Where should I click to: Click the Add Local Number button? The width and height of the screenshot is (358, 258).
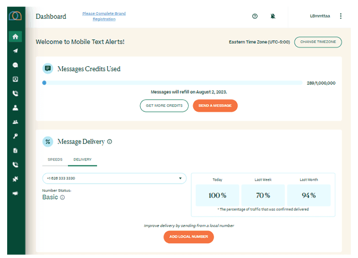[189, 237]
